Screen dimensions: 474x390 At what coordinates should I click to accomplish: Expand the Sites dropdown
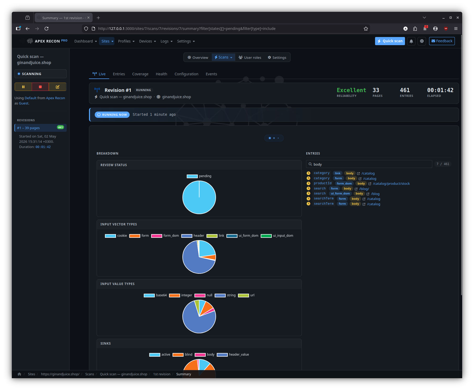(x=107, y=41)
